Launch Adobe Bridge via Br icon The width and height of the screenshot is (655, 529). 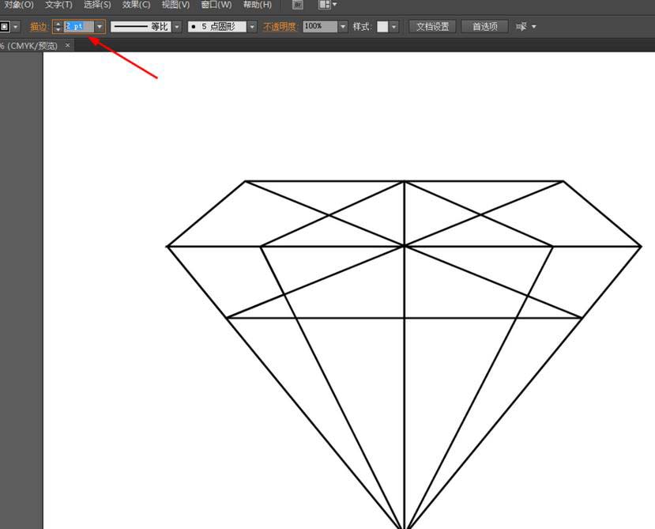tap(297, 5)
